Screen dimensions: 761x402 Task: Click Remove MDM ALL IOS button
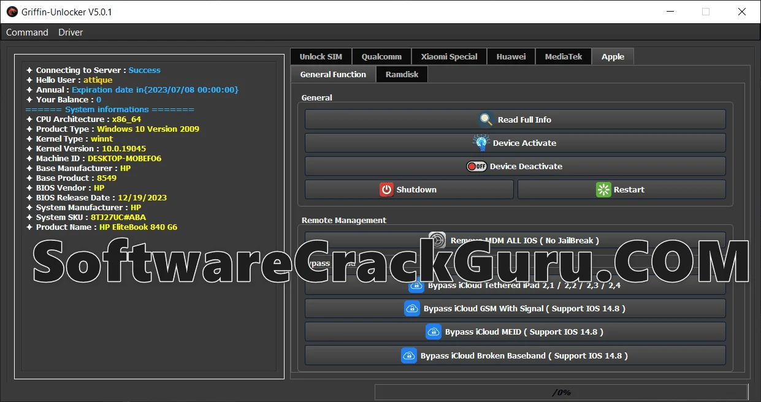click(x=515, y=239)
